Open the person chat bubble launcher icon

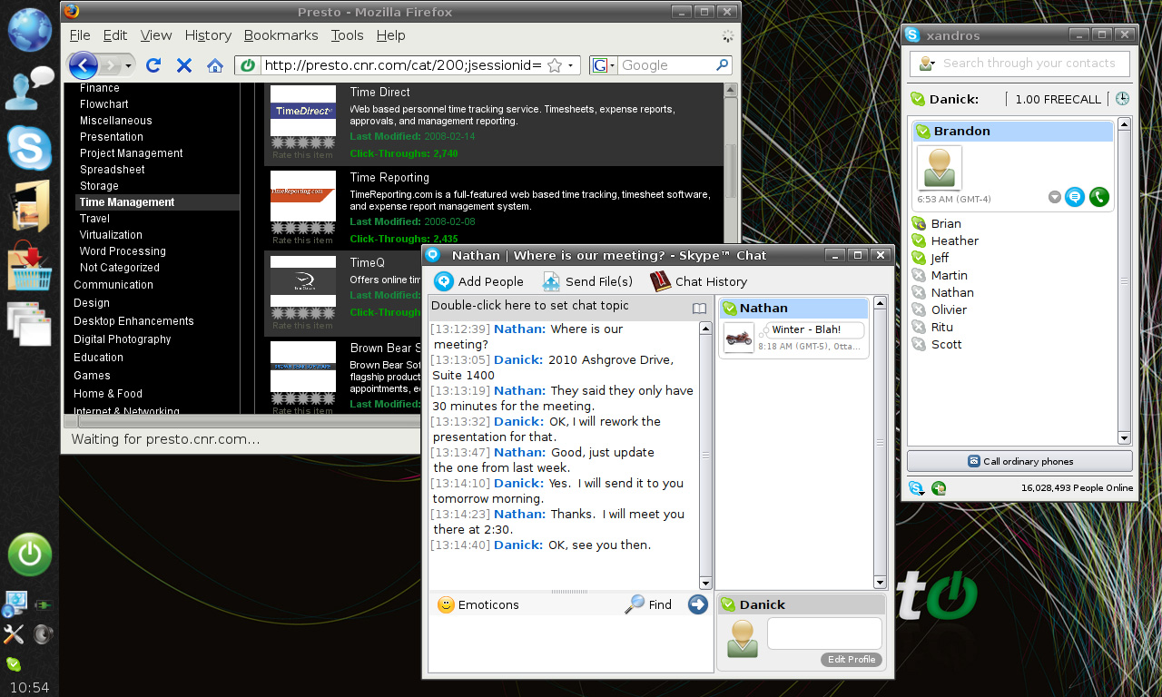(x=30, y=88)
